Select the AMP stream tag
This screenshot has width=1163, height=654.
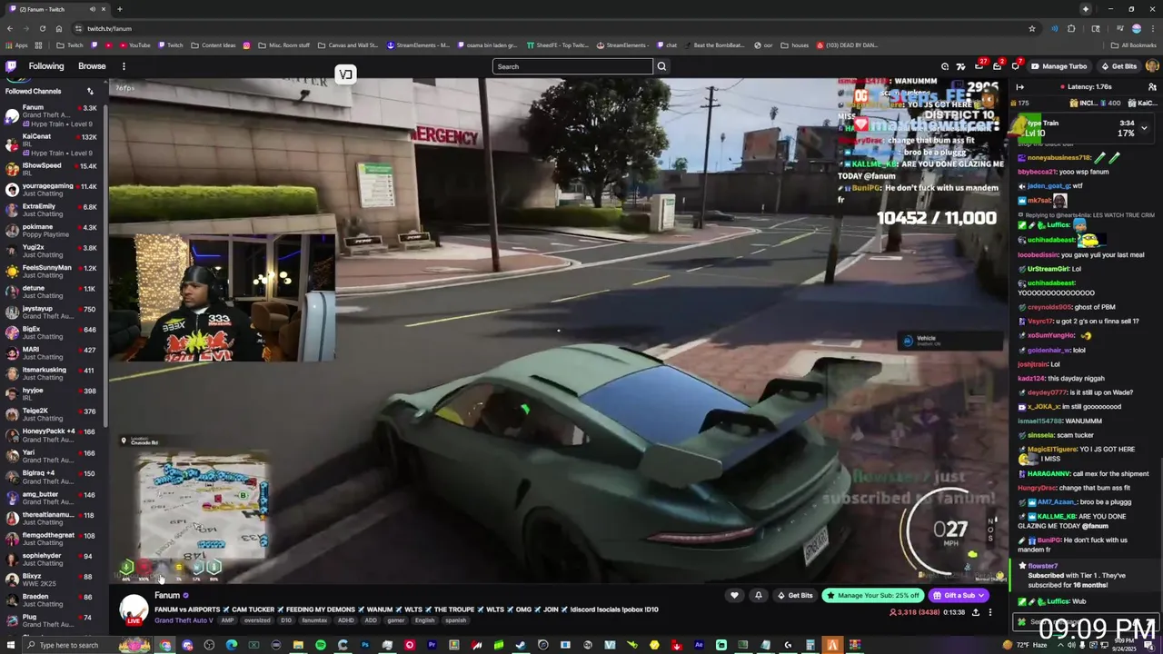coord(227,620)
